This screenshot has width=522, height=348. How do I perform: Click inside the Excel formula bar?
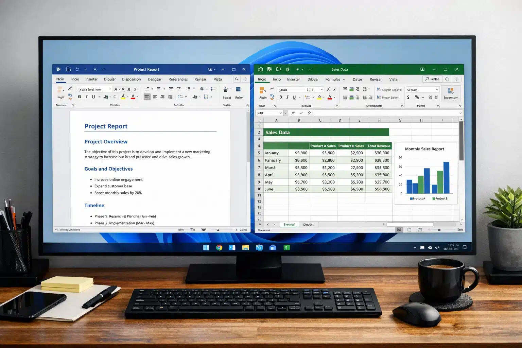tap(374, 113)
